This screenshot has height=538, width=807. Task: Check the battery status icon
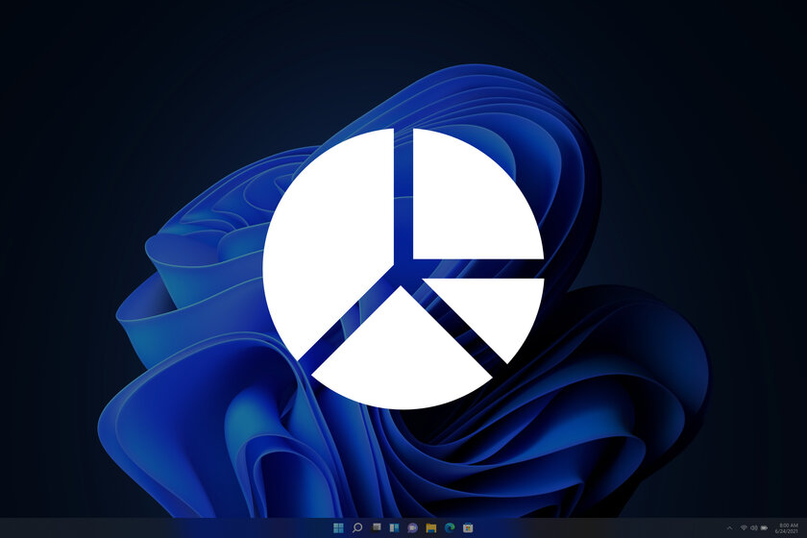(765, 528)
